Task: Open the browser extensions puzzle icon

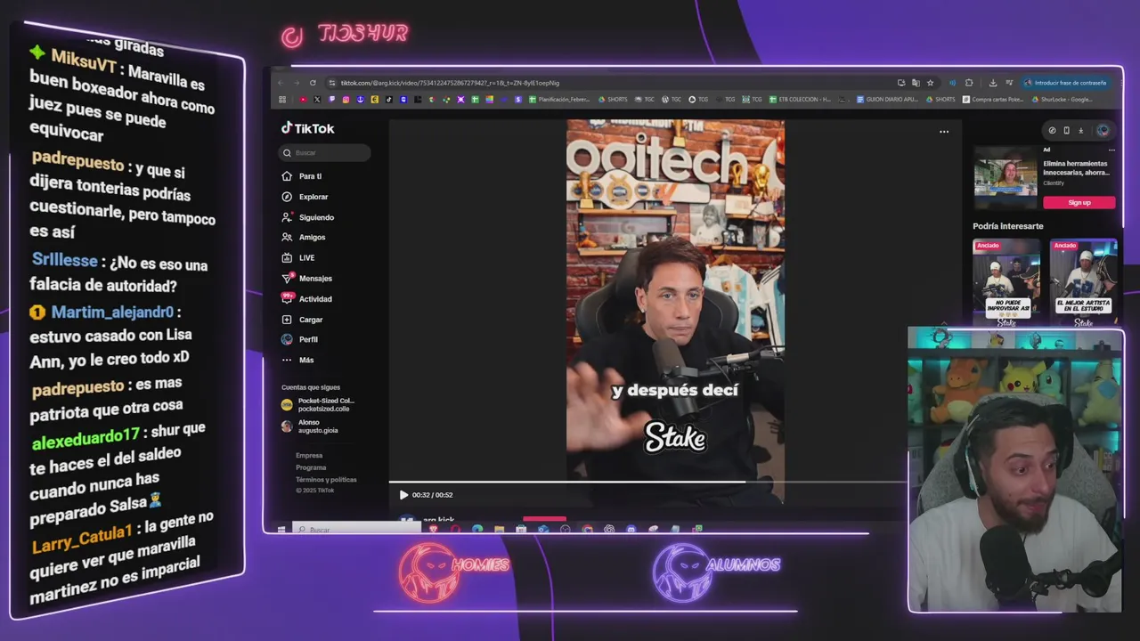Action: 969,83
